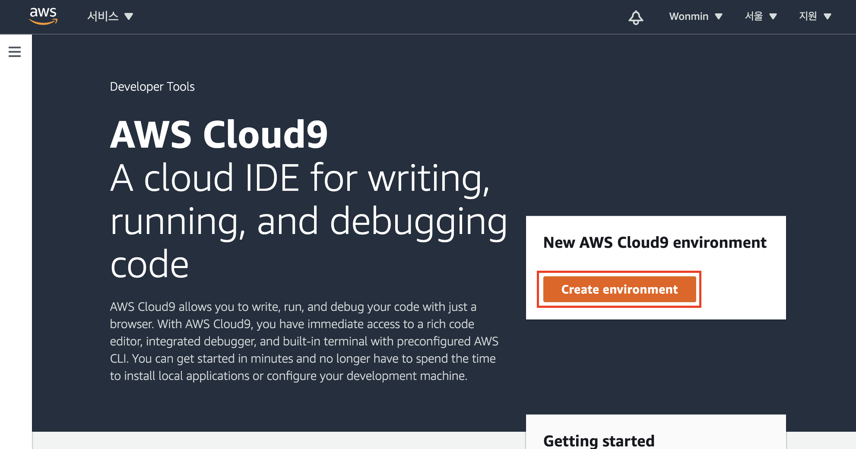This screenshot has width=856, height=449.
Task: Click the Create environment button
Action: click(x=619, y=289)
